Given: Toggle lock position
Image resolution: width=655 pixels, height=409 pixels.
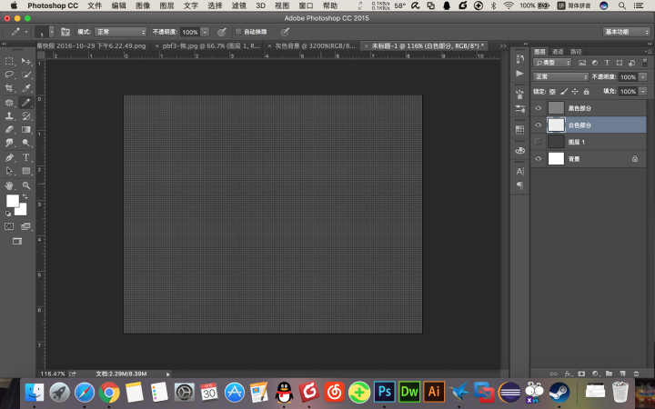Looking at the screenshot, I should (575, 92).
